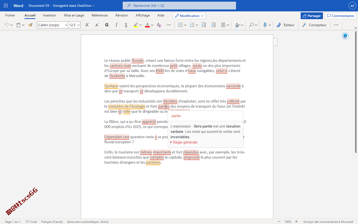
Task: Expand paste options dropdown arrow
Action: click(x=23, y=25)
